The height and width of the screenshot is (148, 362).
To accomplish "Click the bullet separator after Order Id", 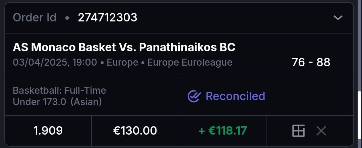I will point(67,18).
